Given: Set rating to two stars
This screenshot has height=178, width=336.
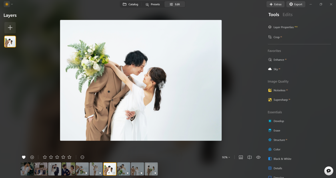Looking at the screenshot, I should [x=51, y=157].
